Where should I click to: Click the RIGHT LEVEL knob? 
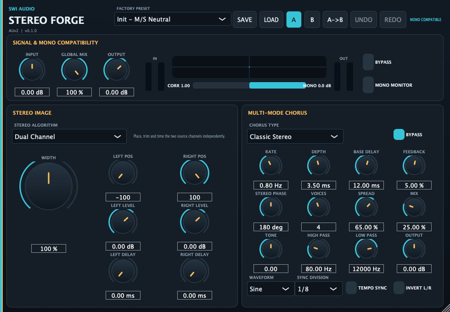pyautogui.click(x=195, y=222)
